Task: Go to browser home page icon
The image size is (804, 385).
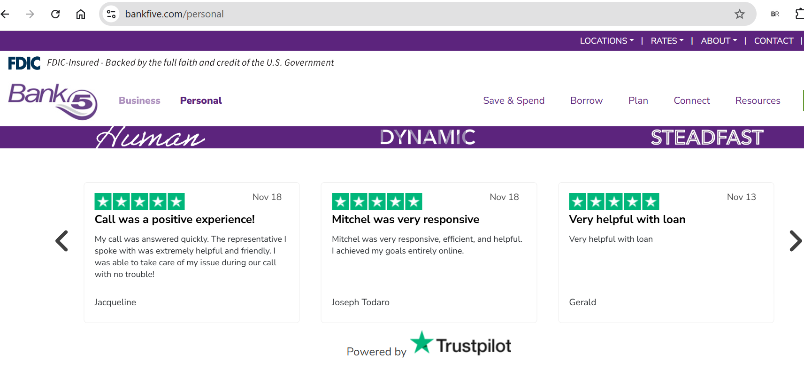Action: click(x=81, y=14)
